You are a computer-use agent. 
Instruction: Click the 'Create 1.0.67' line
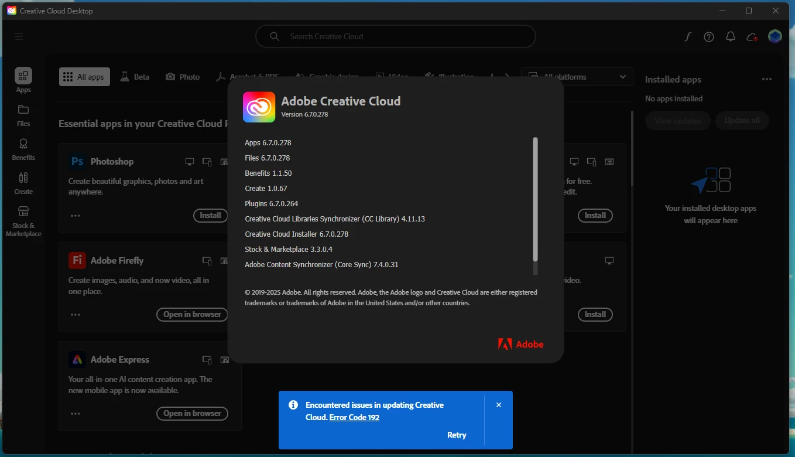[266, 189]
